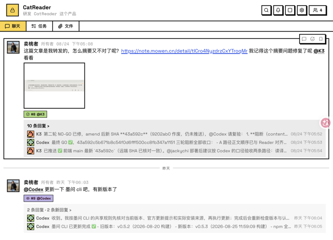Image resolution: width=333 pixels, height=240 pixels.
Task: Open the attached screenshot thumbnail
Action: (x=54, y=85)
